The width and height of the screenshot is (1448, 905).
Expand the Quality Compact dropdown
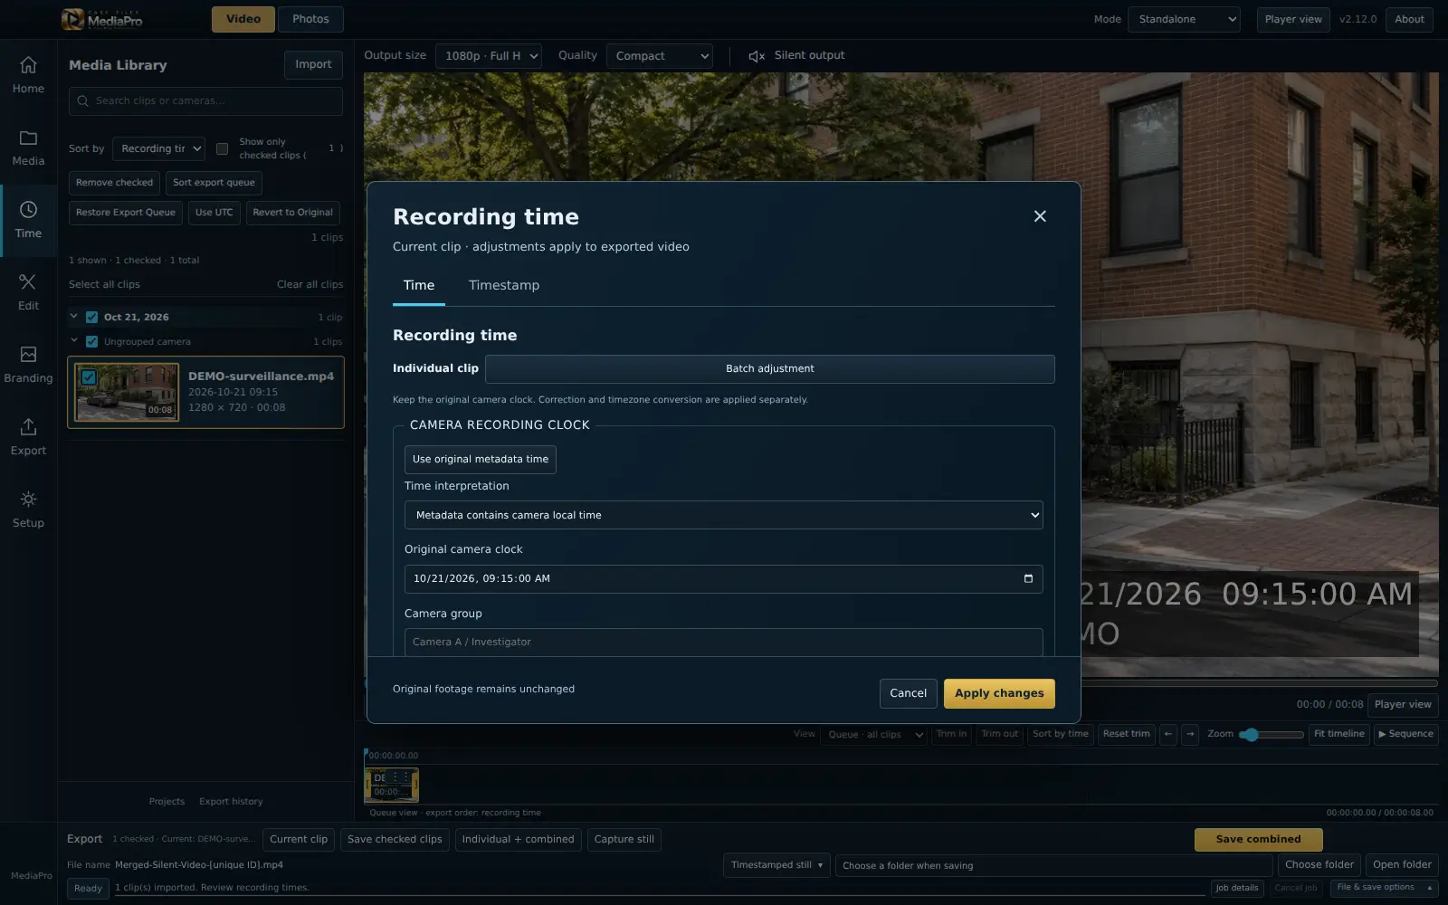pos(659,56)
